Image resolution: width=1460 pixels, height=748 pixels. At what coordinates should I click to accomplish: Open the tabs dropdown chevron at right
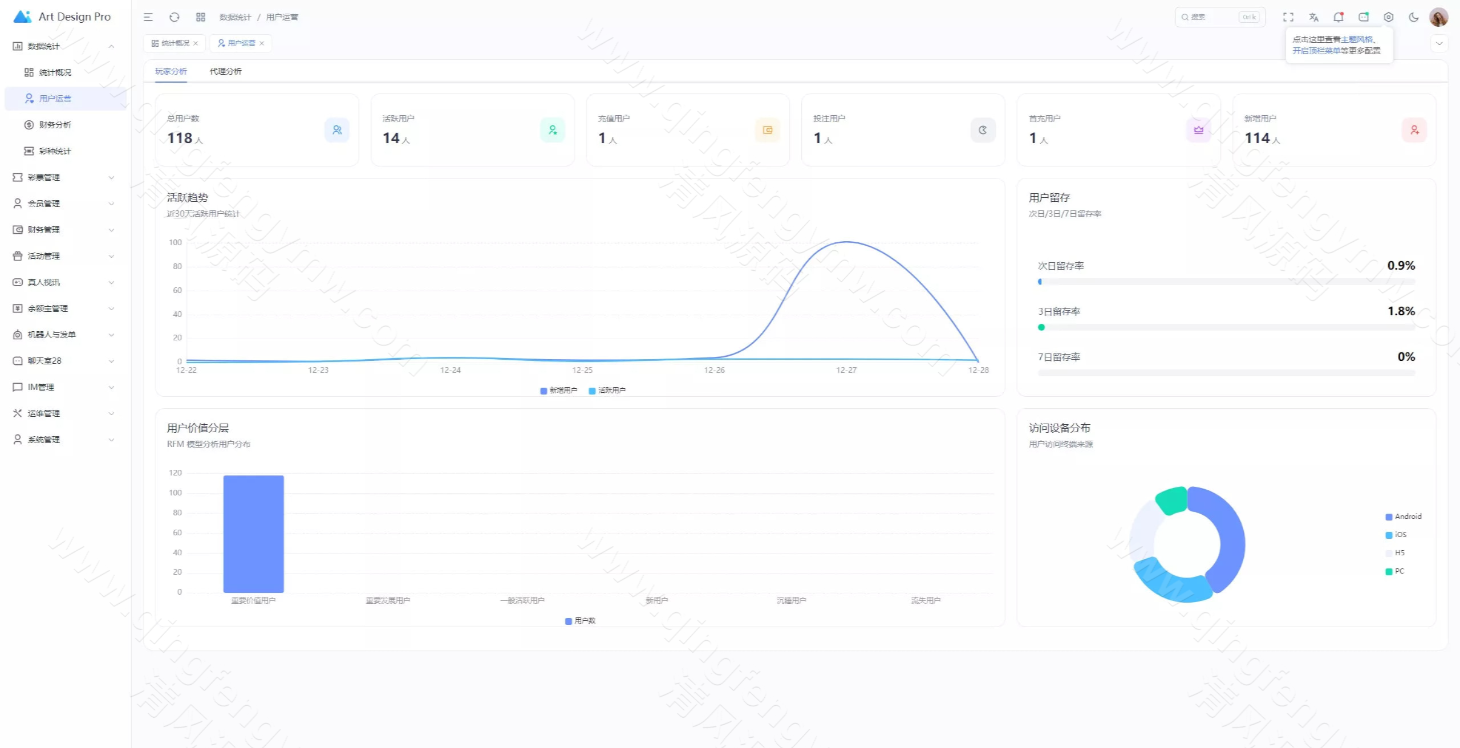pyautogui.click(x=1439, y=43)
